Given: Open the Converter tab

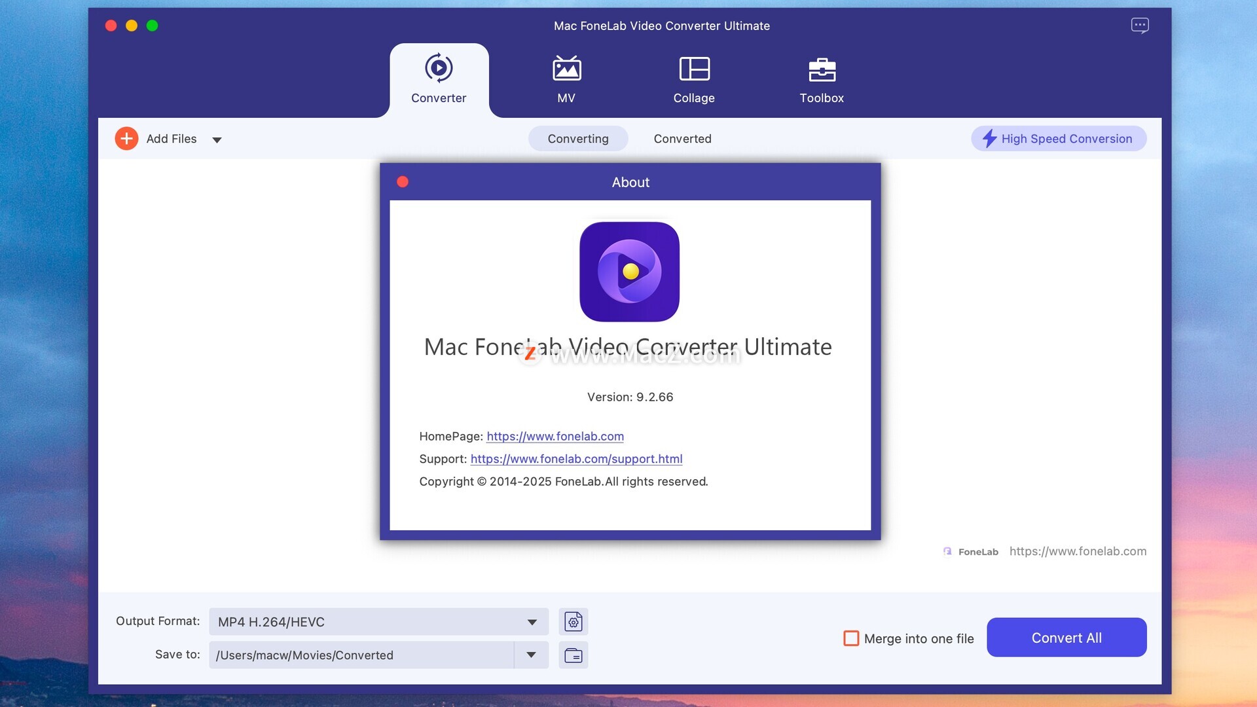Looking at the screenshot, I should tap(439, 80).
